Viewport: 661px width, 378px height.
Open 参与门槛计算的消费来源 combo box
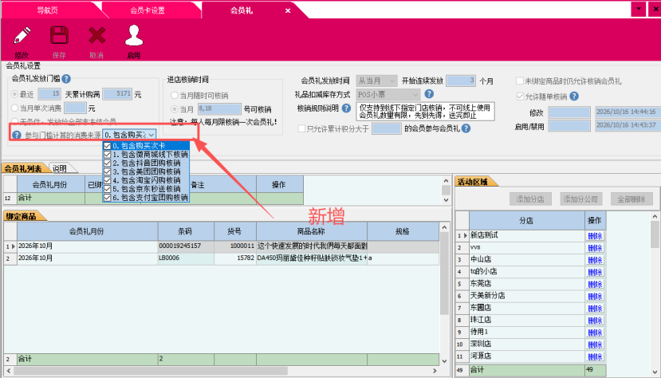tap(129, 135)
